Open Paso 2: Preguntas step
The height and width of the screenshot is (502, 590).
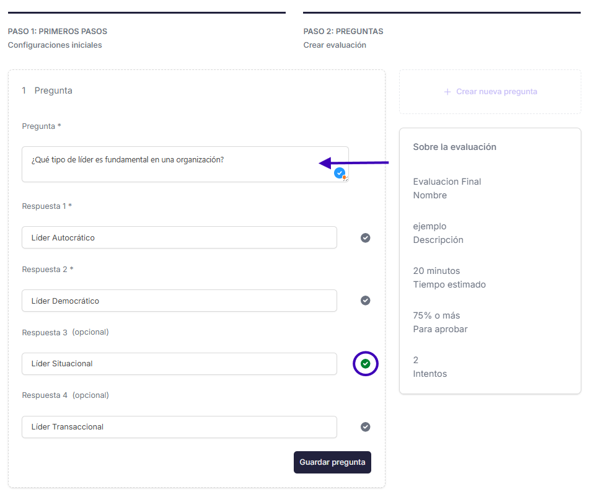343,31
